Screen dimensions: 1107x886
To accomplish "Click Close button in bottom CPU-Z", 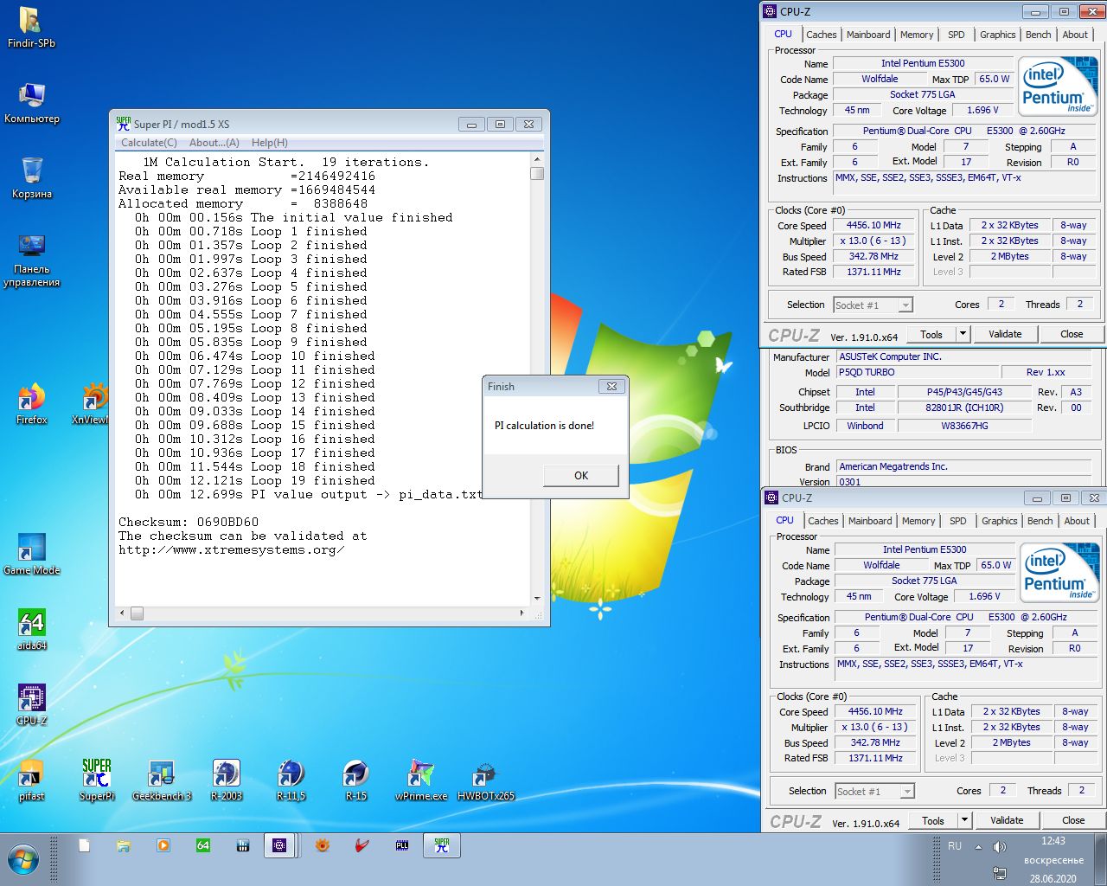I will (x=1073, y=820).
